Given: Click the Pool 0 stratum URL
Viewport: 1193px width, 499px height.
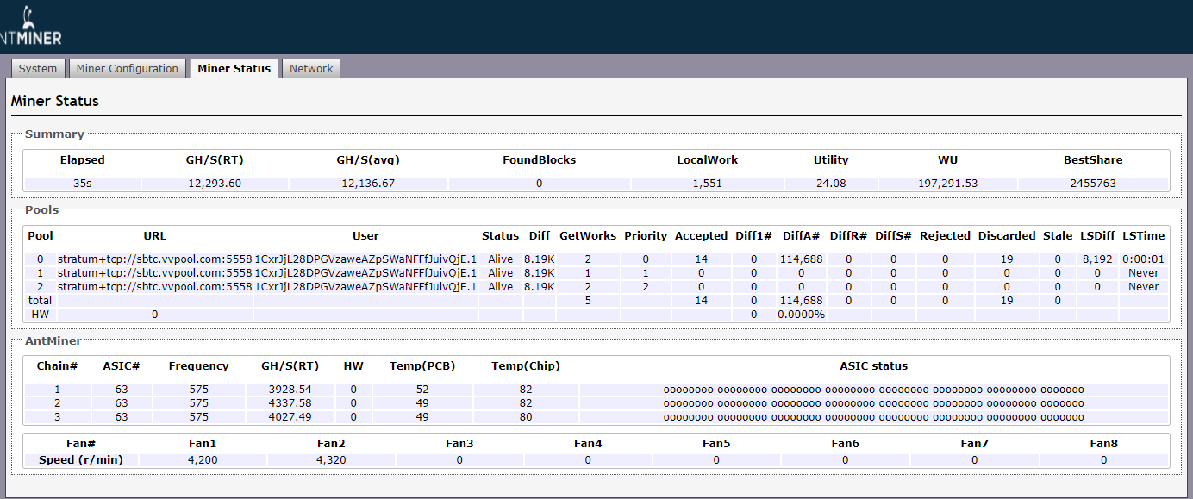Looking at the screenshot, I should pos(155,259).
